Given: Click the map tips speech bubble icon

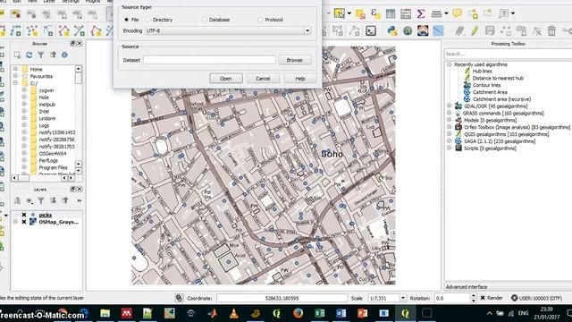Looking at the screenshot, I should (x=457, y=13).
